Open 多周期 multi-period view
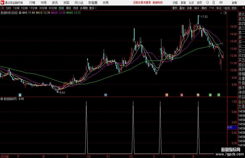The width and height of the screenshot is (245, 158). [84, 8]
